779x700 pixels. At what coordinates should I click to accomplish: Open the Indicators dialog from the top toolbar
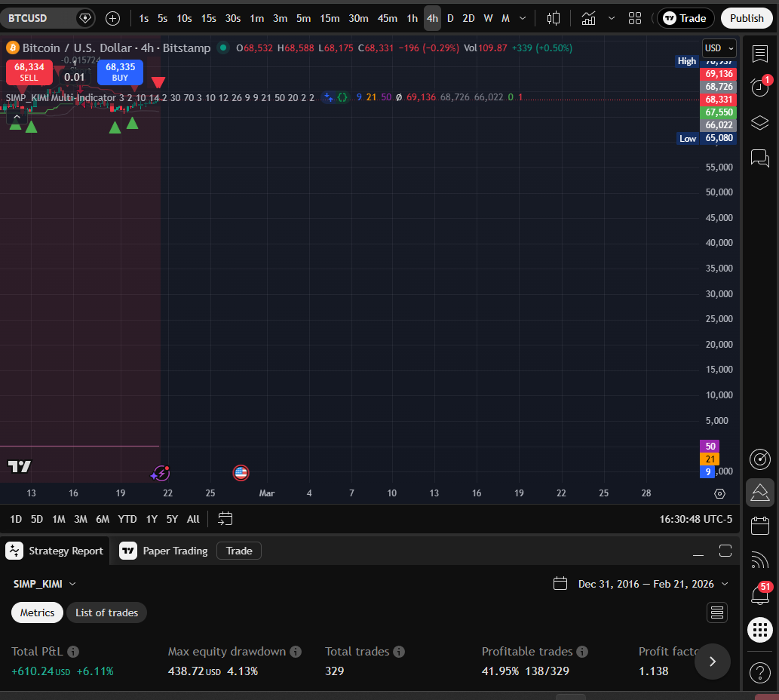(588, 17)
